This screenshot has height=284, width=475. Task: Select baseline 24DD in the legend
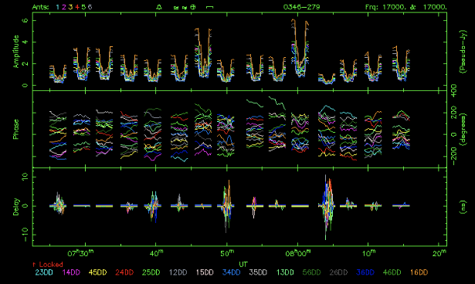[124, 272]
